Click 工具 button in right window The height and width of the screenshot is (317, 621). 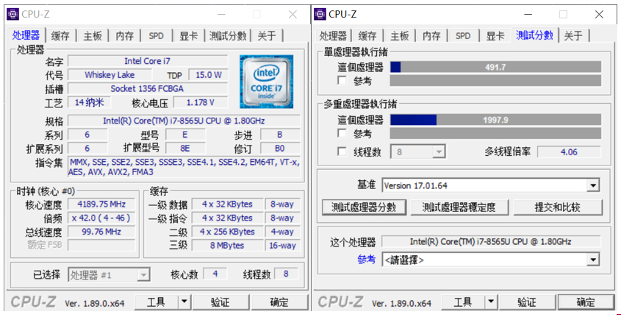tap(462, 302)
